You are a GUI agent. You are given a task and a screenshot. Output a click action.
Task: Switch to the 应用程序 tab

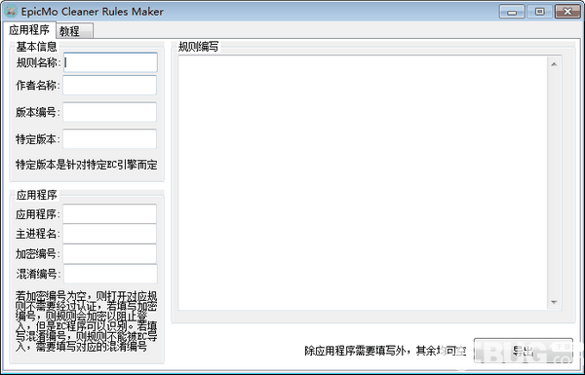pos(29,30)
